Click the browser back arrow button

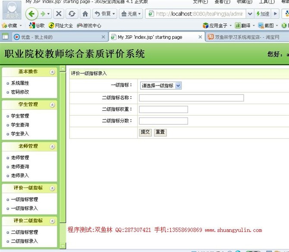coord(31,14)
